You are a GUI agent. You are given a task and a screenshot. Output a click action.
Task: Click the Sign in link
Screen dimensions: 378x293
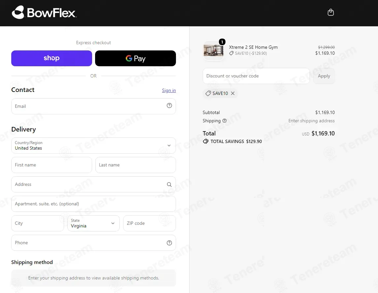[169, 90]
